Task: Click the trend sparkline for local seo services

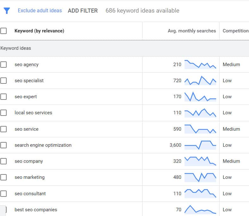Action: coord(200,113)
